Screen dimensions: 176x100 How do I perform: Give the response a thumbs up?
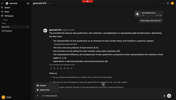(x=61, y=68)
